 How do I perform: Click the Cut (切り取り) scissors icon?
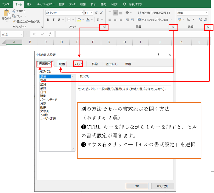point(14,11)
